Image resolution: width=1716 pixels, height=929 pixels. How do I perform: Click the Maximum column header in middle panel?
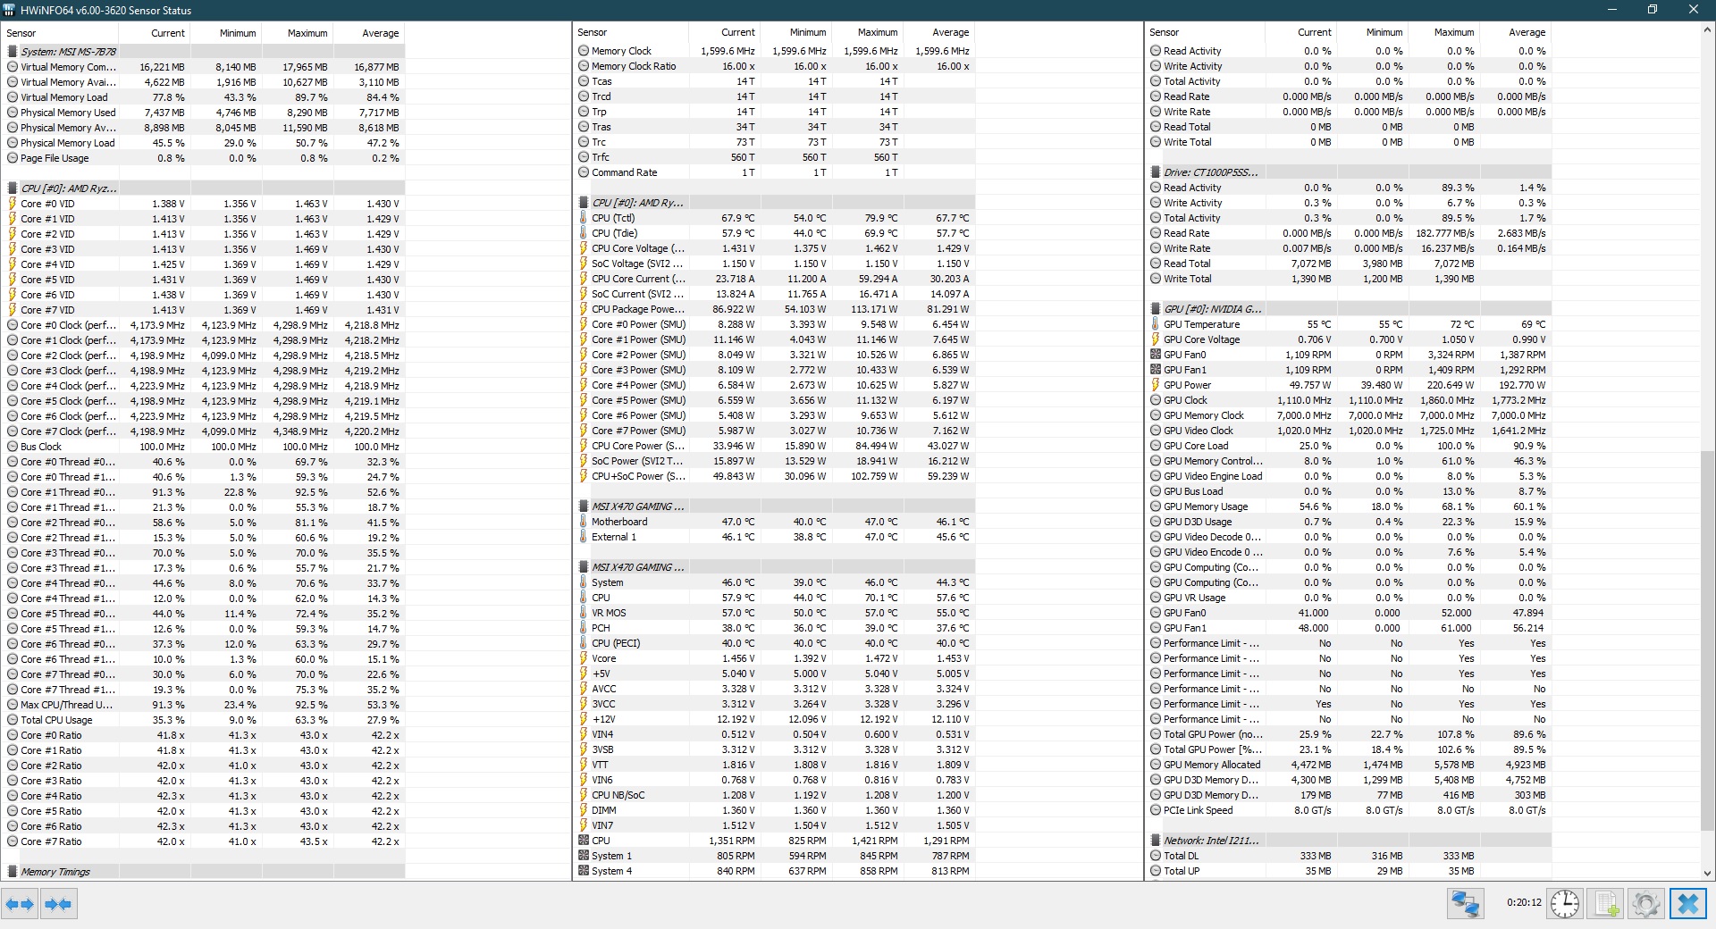tap(867, 32)
